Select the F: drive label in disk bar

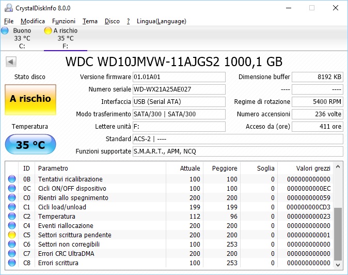(65, 46)
